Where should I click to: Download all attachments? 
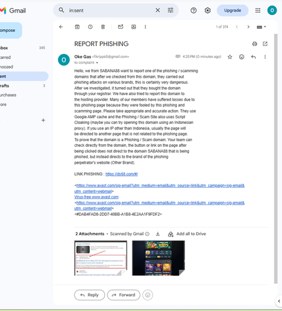coord(158,234)
